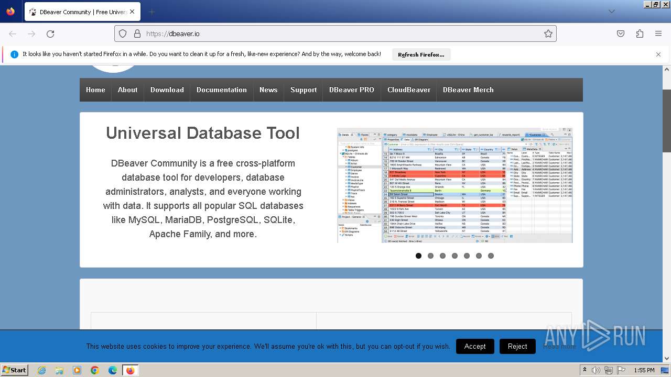Click the scrollbar up arrow
671x377 pixels.
pyautogui.click(x=667, y=69)
